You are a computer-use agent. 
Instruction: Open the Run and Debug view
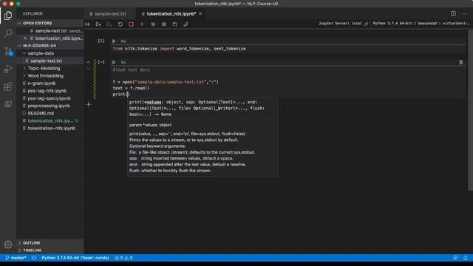tap(8, 69)
